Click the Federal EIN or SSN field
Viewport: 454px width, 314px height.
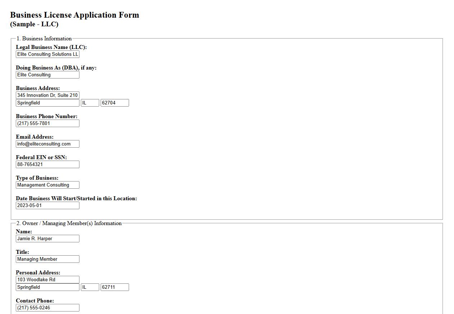point(47,164)
